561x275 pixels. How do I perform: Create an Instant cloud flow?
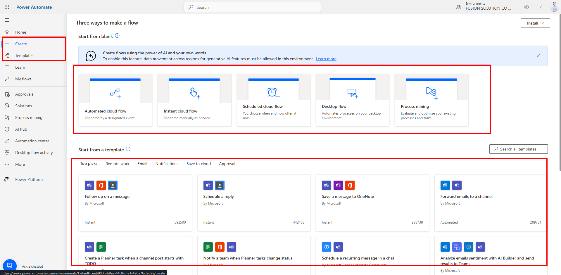[194, 100]
